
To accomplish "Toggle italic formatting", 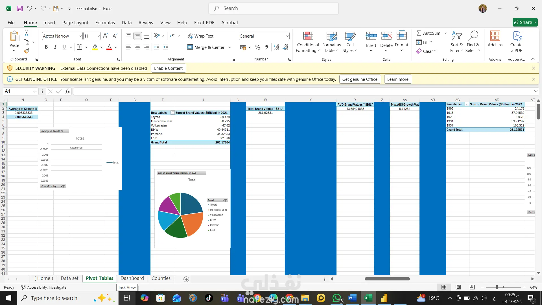I will [55, 47].
